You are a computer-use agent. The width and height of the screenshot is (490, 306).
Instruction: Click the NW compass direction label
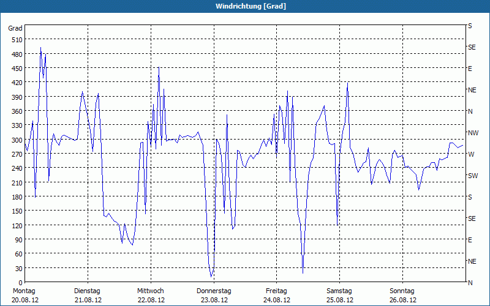(x=473, y=133)
